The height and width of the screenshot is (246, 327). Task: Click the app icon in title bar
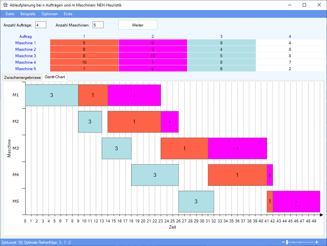(x=5, y=5)
